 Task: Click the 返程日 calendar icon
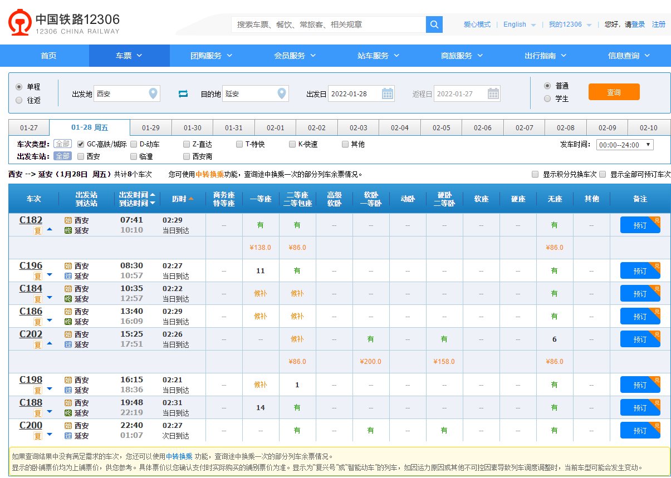click(492, 93)
